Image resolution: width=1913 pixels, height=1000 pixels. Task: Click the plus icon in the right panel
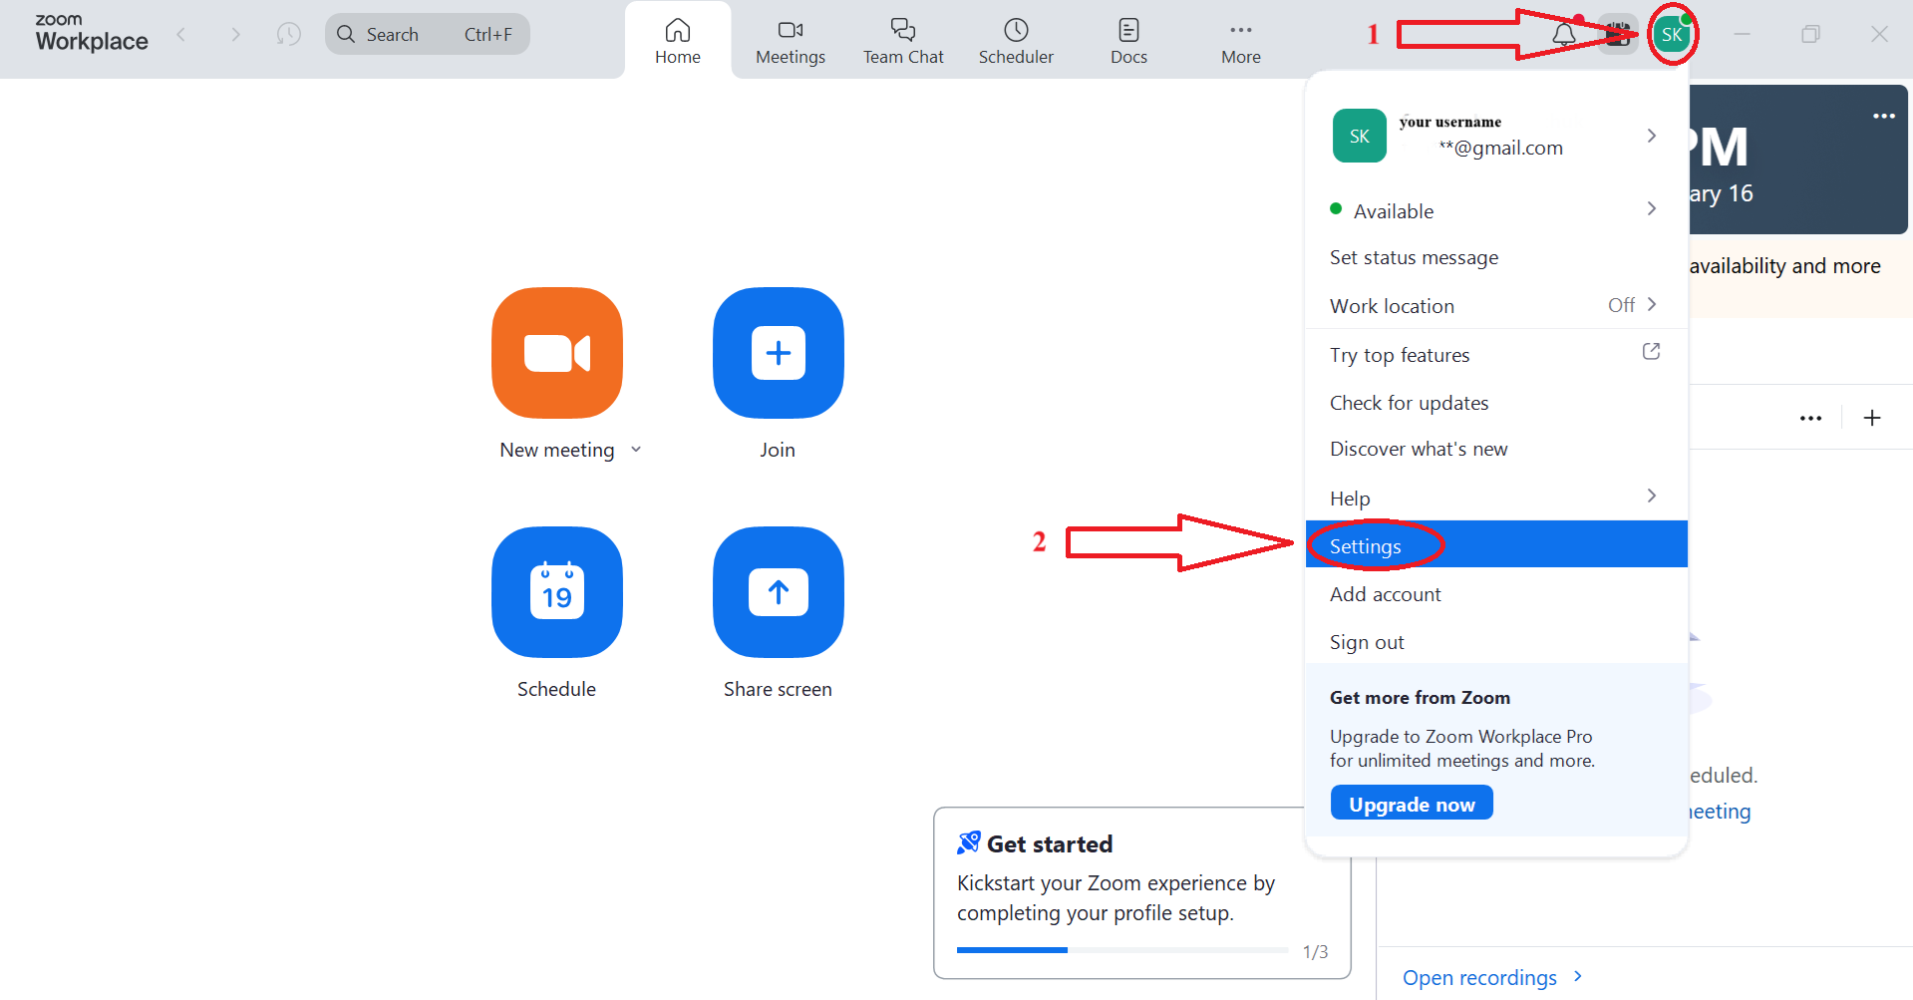[x=1871, y=418]
